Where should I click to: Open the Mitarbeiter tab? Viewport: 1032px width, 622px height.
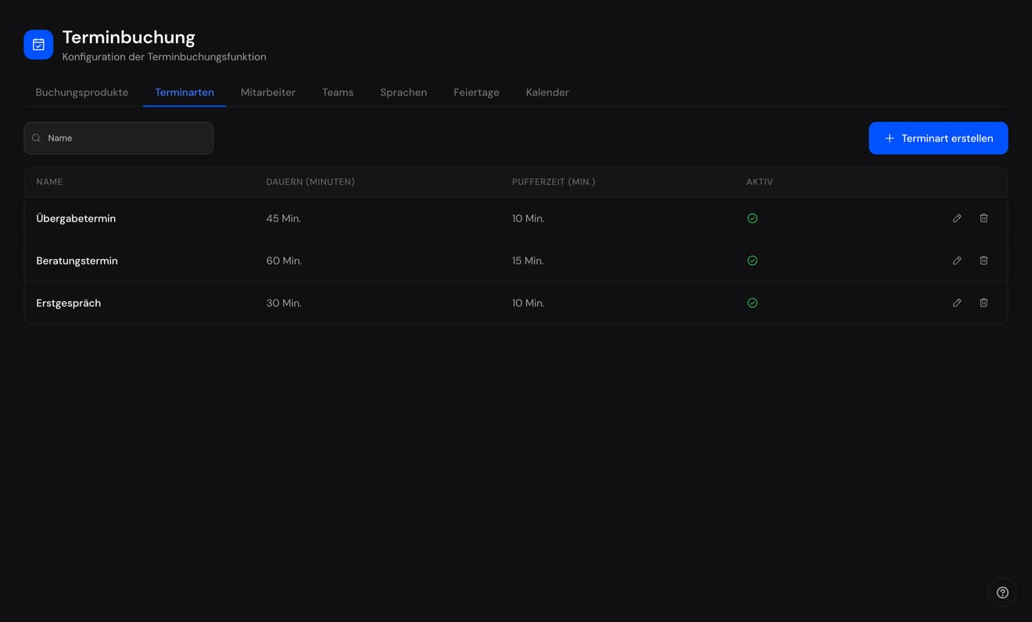point(268,92)
